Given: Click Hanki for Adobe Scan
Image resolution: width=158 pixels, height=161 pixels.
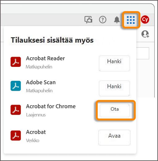Looking at the screenshot, I should click(114, 88).
